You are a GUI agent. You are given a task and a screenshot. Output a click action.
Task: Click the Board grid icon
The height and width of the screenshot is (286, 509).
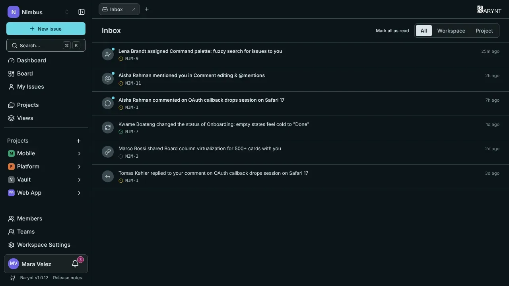coord(11,73)
